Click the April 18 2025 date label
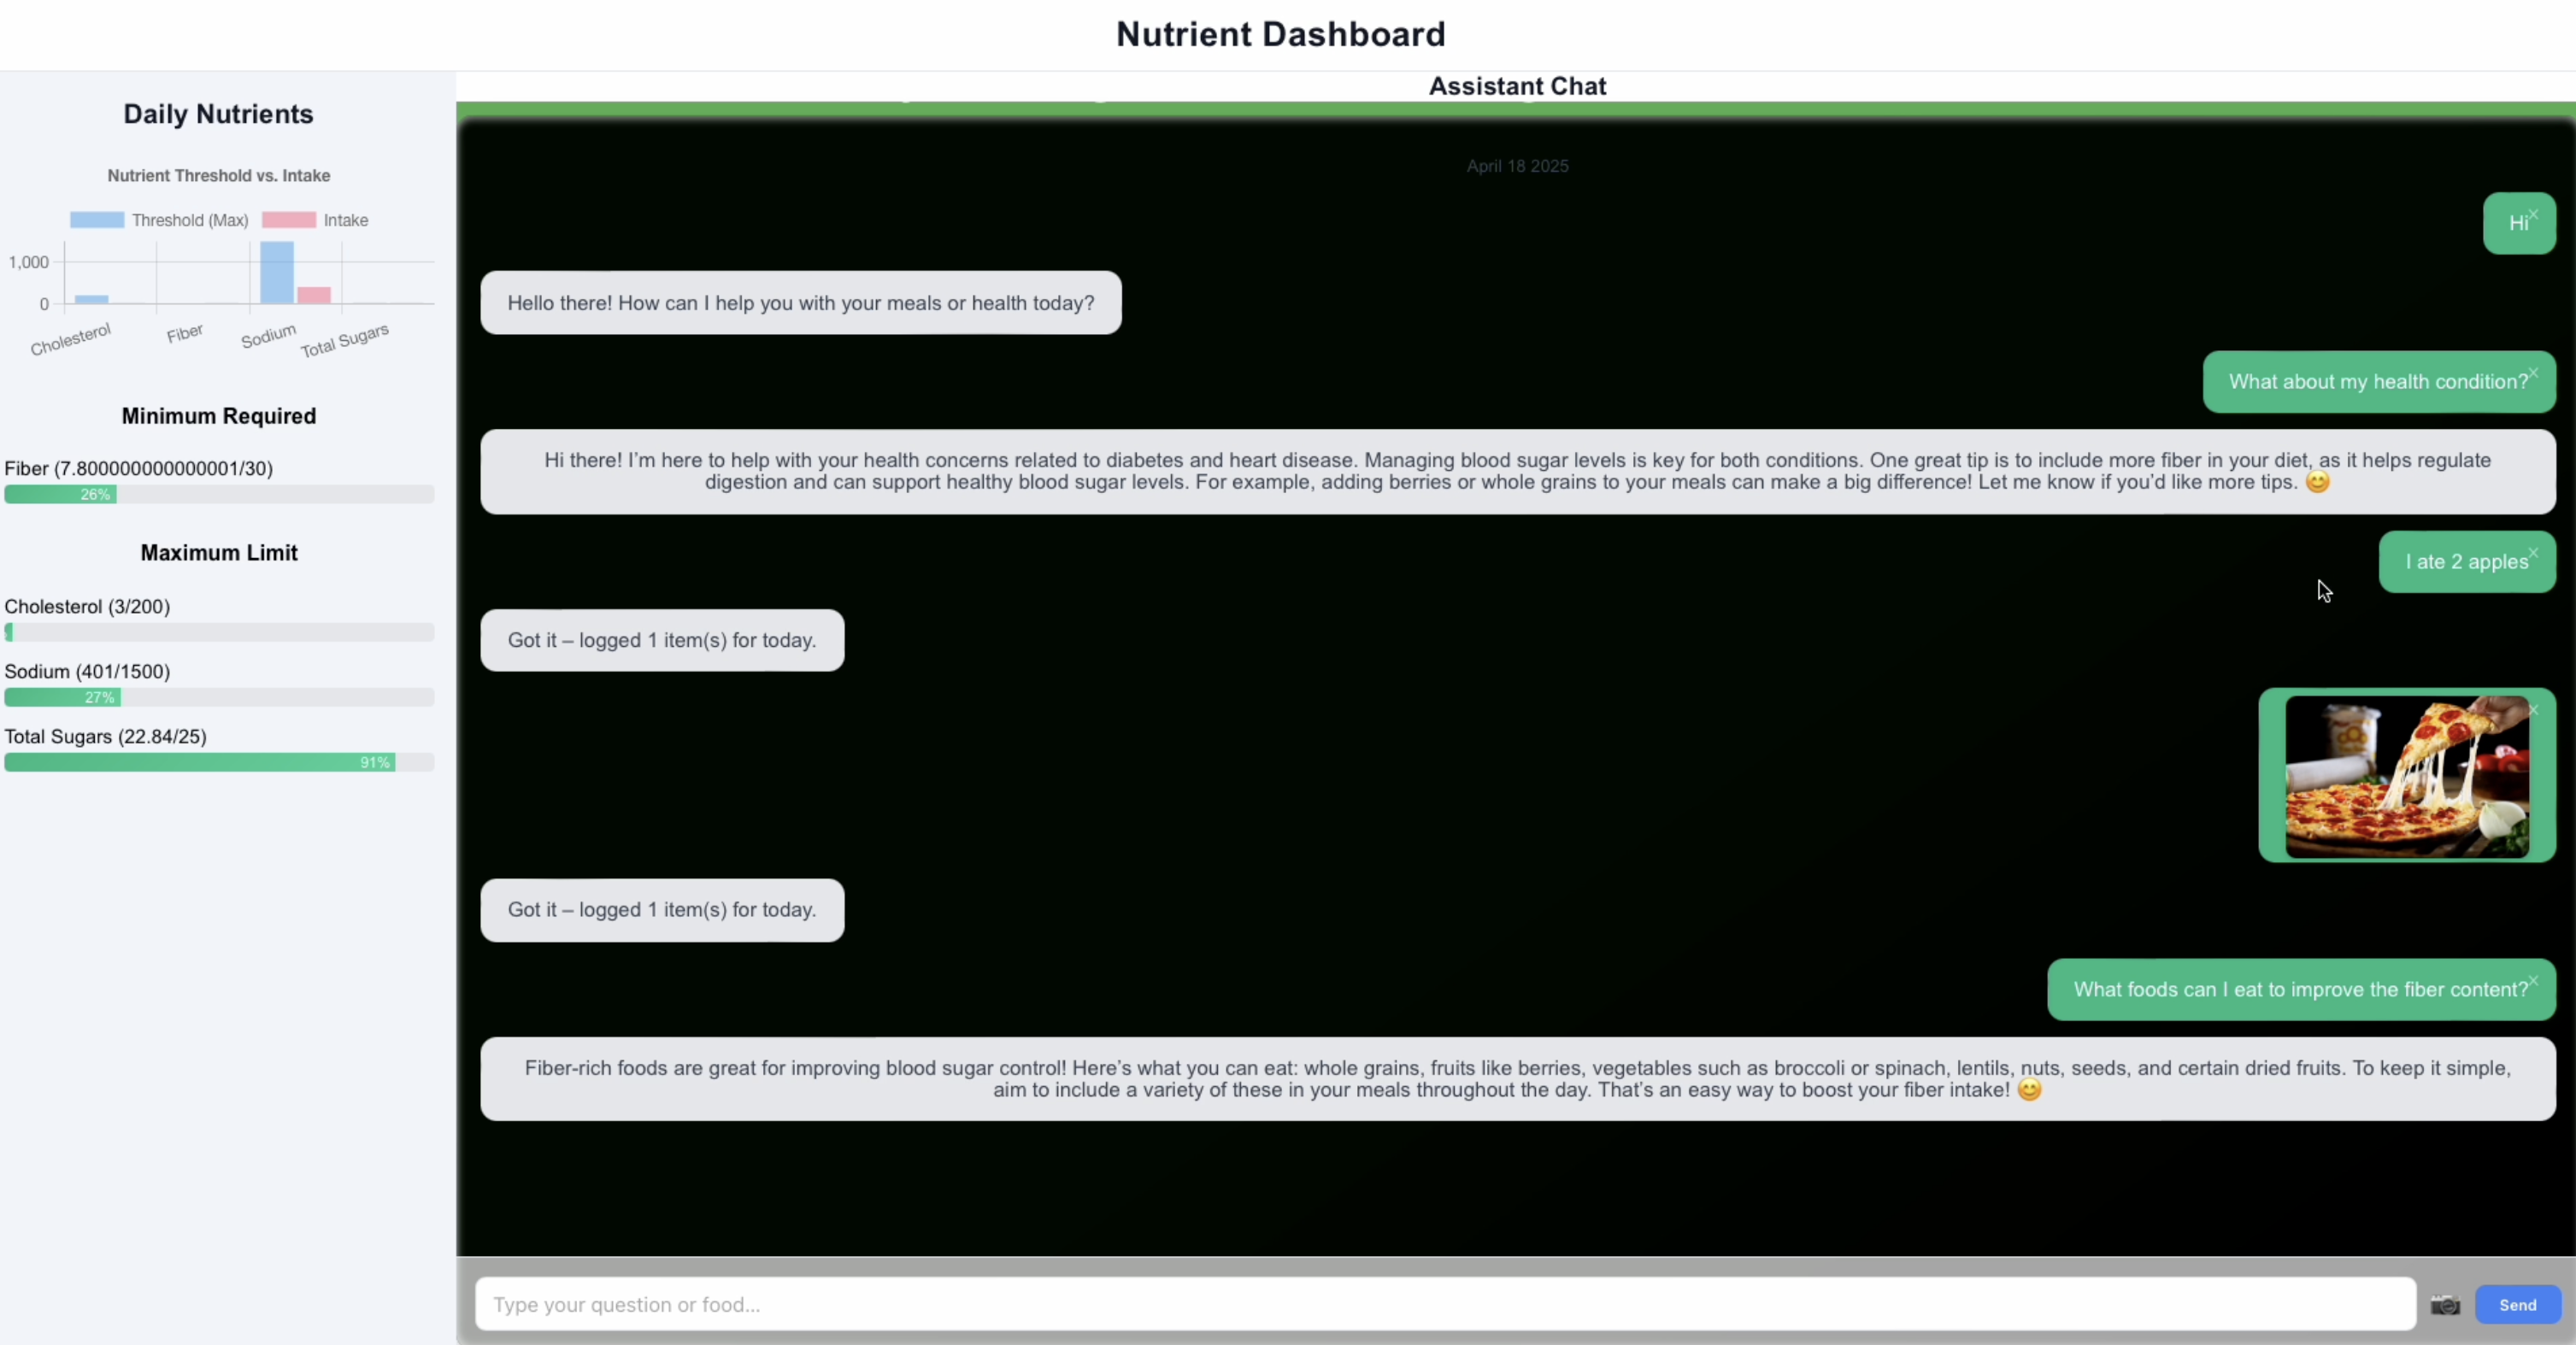This screenshot has width=2576, height=1345. tap(1517, 166)
